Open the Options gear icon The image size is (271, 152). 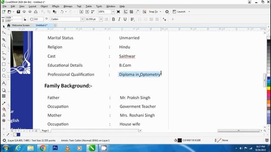click(167, 12)
